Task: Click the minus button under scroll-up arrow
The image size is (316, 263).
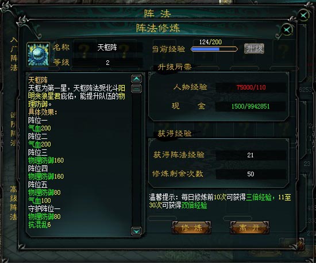Action: pyautogui.click(x=136, y=88)
